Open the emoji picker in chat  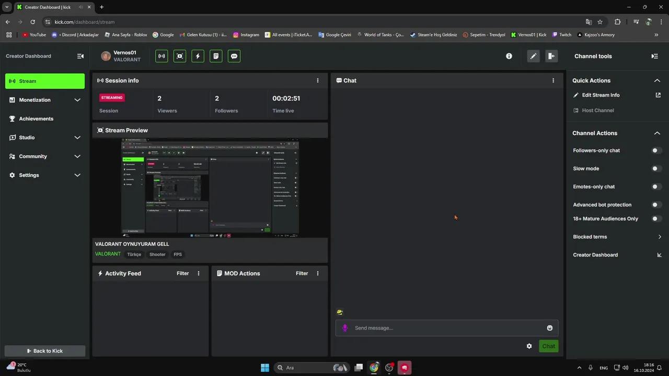[x=550, y=328]
